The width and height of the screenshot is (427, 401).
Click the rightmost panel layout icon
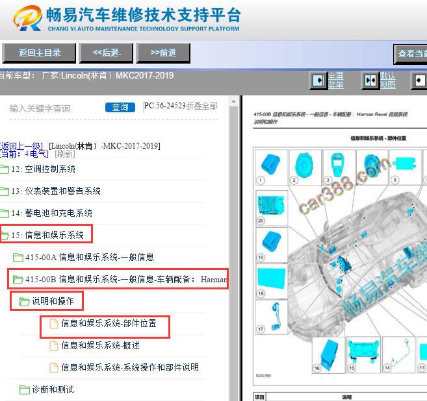pyautogui.click(x=419, y=80)
